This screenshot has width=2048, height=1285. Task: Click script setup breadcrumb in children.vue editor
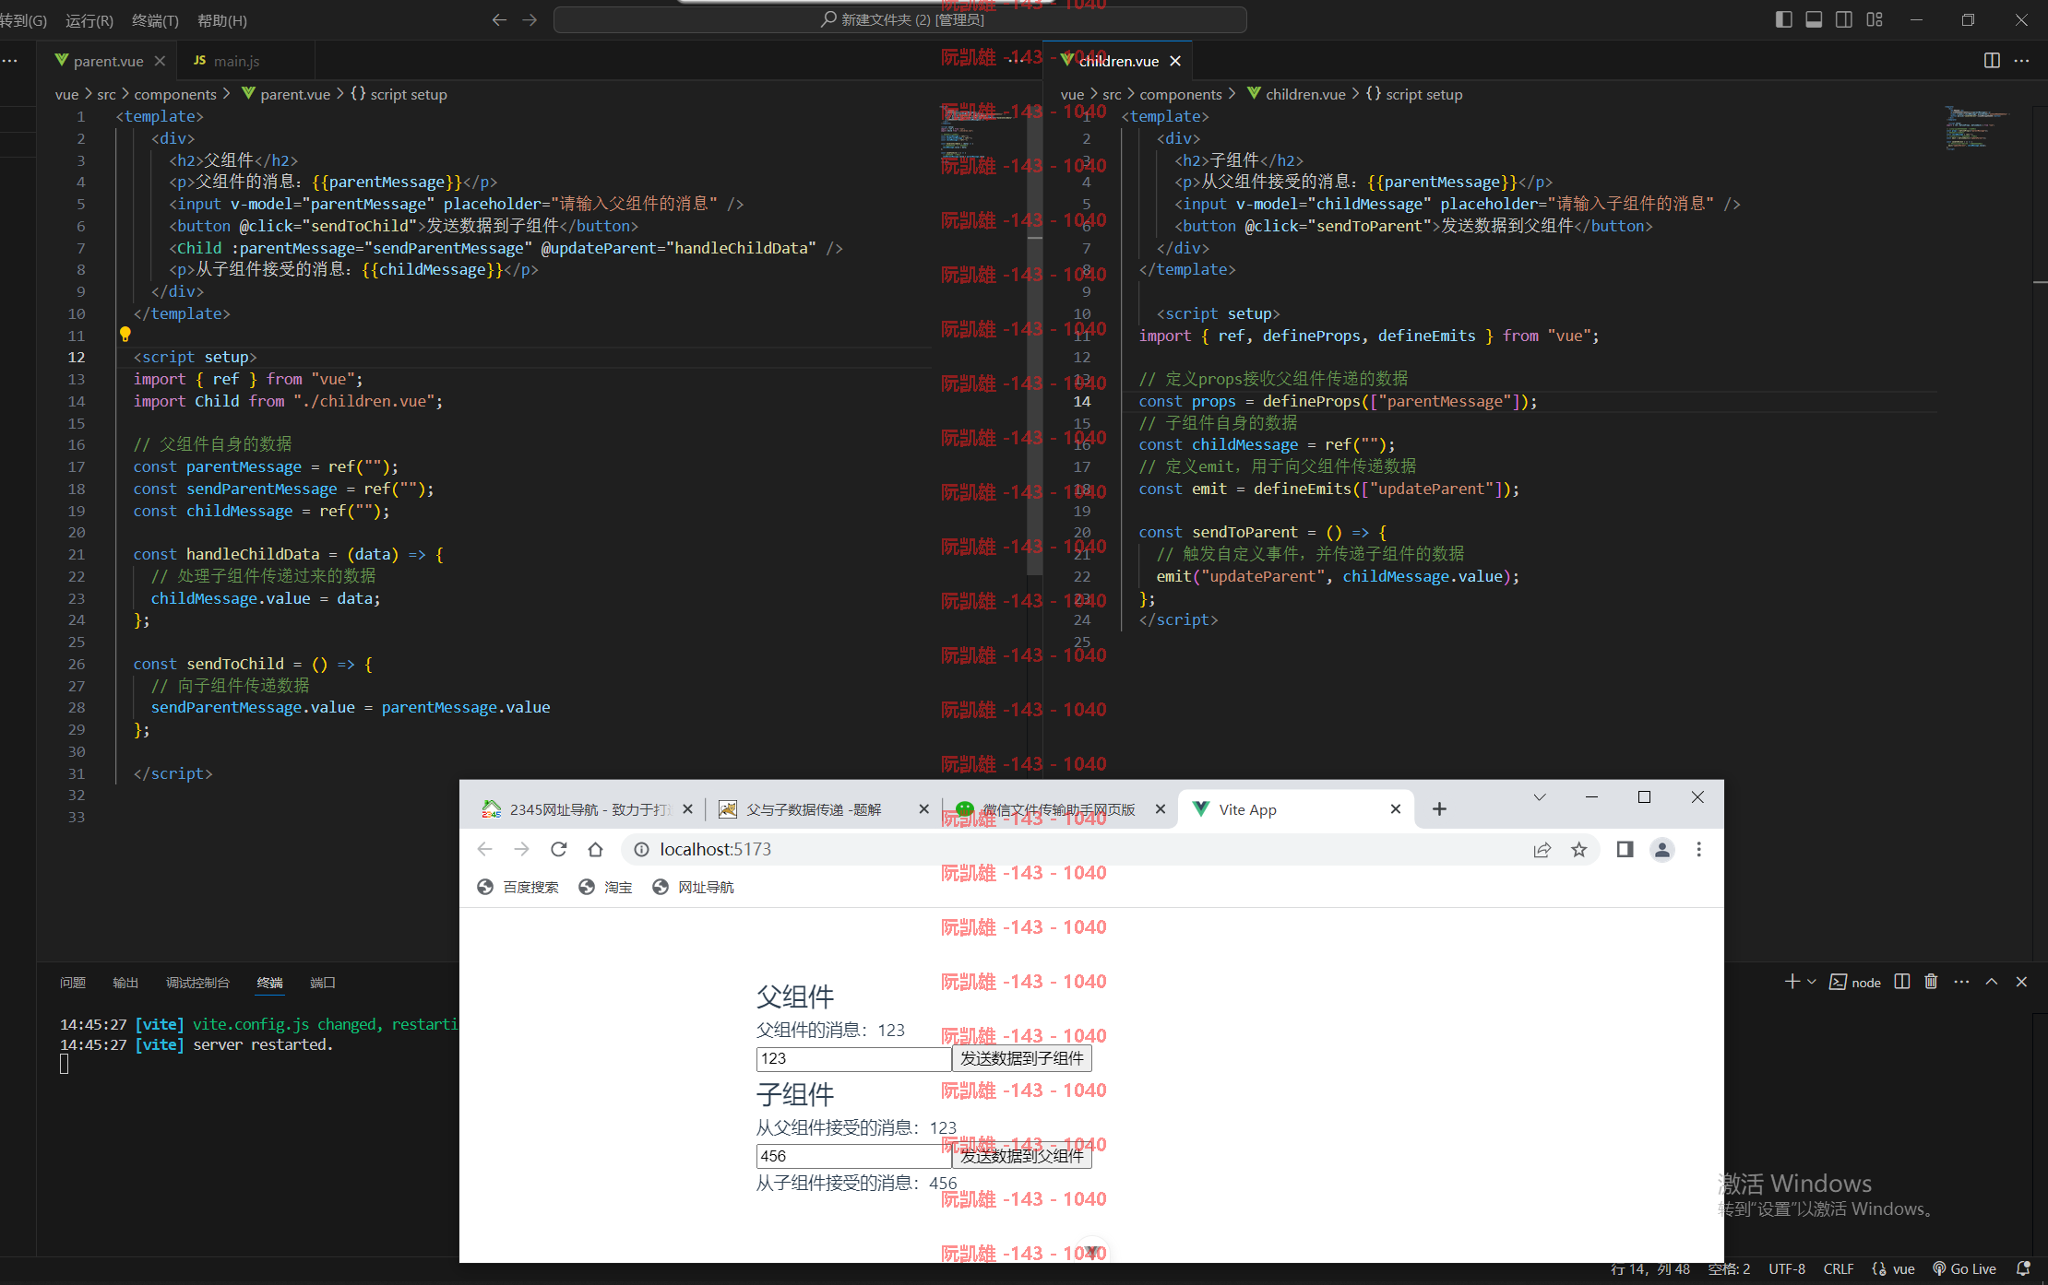(1423, 94)
